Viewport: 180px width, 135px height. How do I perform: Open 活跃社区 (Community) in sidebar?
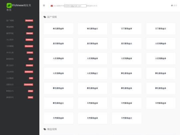(20, 85)
